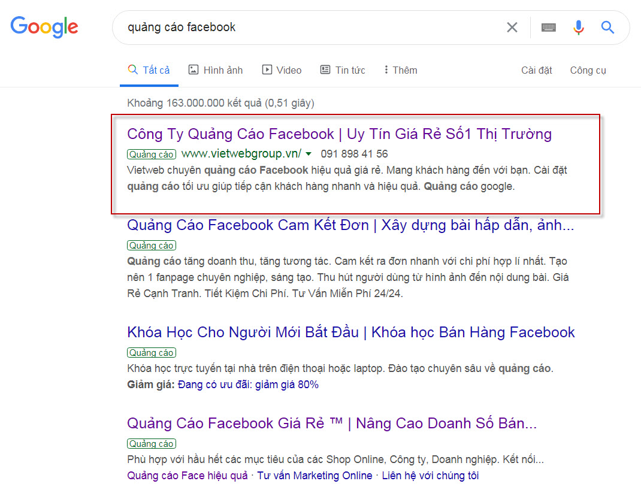
Task: Open Liên hệ với chúng tôi sitelink
Action: tap(430, 476)
